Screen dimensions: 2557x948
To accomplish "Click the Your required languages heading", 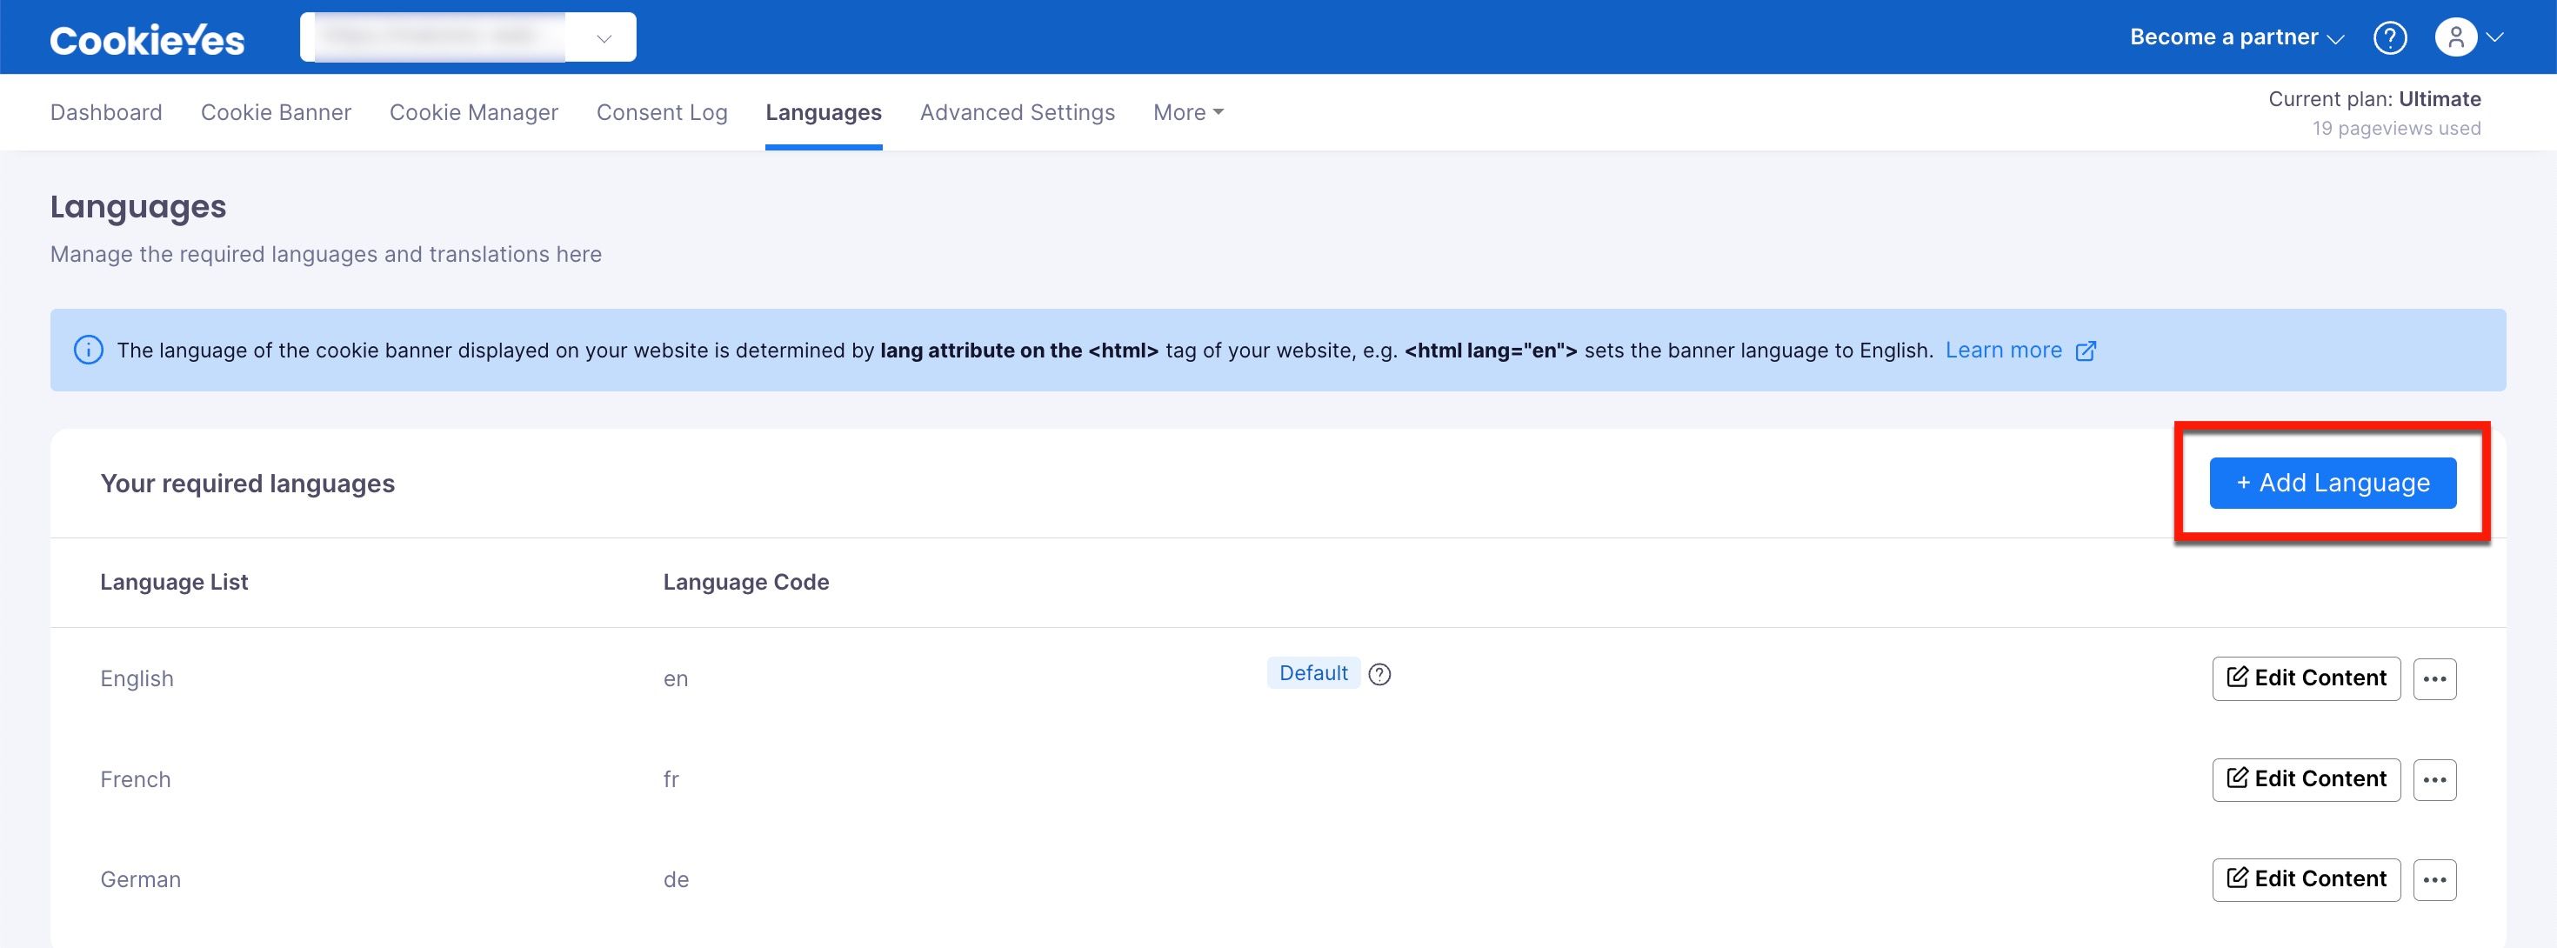I will (247, 484).
